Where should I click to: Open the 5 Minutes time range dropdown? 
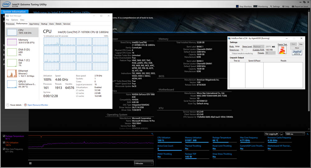click(x=144, y=163)
